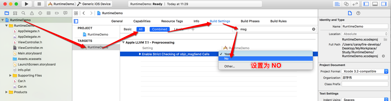The height and width of the screenshot is (101, 391).
Task: Stop the running task with Stop button
Action: tap(39, 4)
